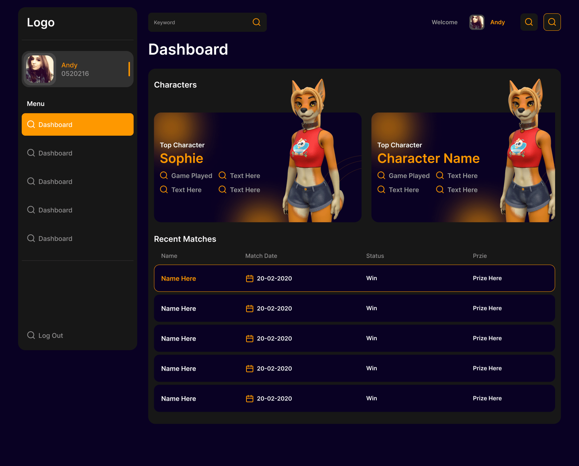Click the Game Played icon in Character Name card

pos(381,175)
